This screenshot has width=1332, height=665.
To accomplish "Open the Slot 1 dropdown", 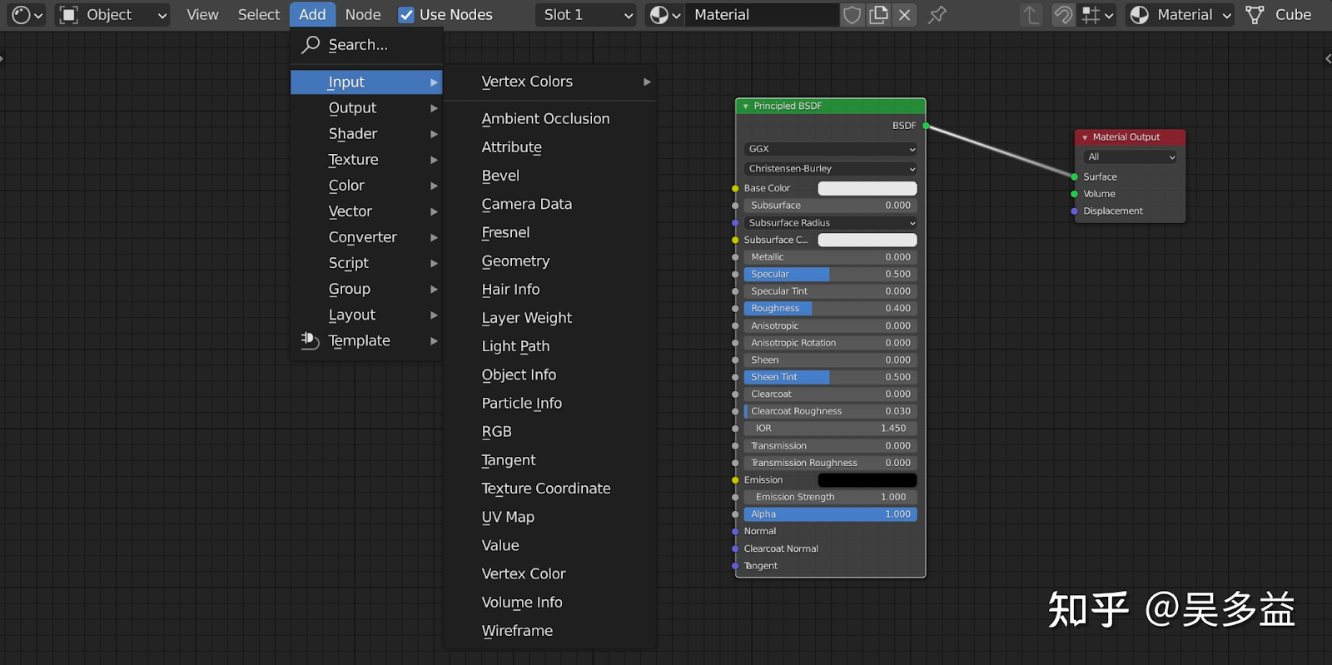I will pyautogui.click(x=588, y=15).
